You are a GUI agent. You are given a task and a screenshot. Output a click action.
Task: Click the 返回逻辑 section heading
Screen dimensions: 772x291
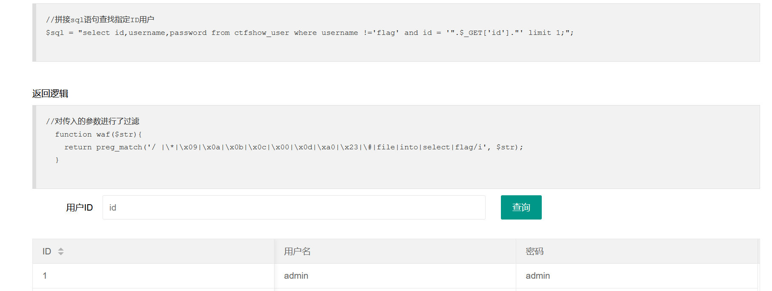coord(50,94)
